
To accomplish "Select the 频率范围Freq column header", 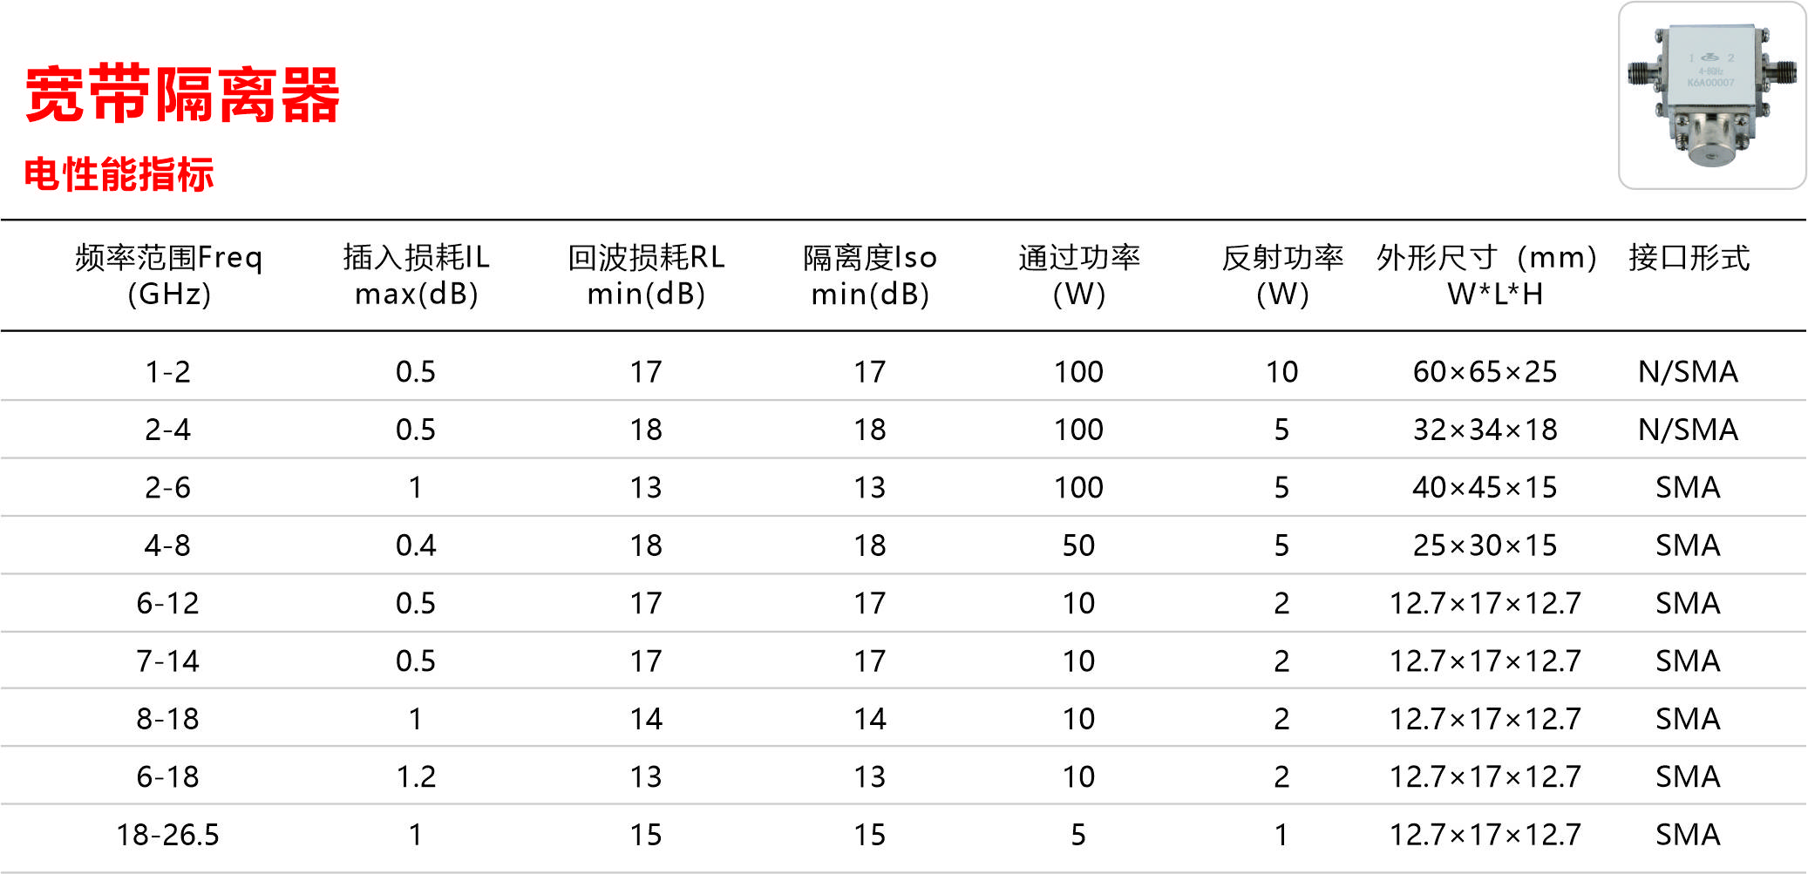I will pos(168,274).
